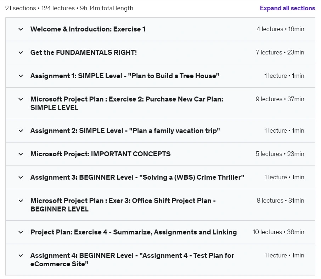321x279 pixels.
Task: Select Assignment 4 Test Plan eCommerce title
Action: [132, 260]
